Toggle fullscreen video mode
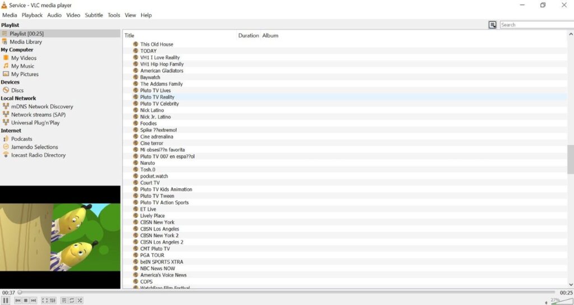This screenshot has height=305, width=574. [x=45, y=301]
